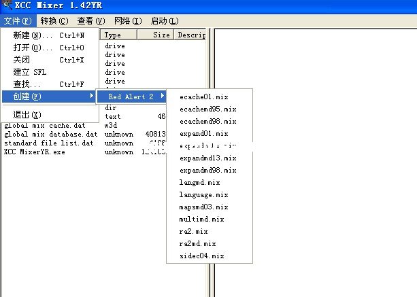417x297 pixels.
Task: Click the first drive type row
Action: pyautogui.click(x=115, y=46)
